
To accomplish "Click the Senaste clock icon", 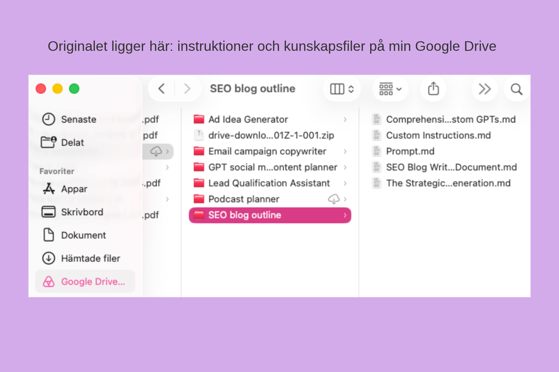I will (49, 119).
